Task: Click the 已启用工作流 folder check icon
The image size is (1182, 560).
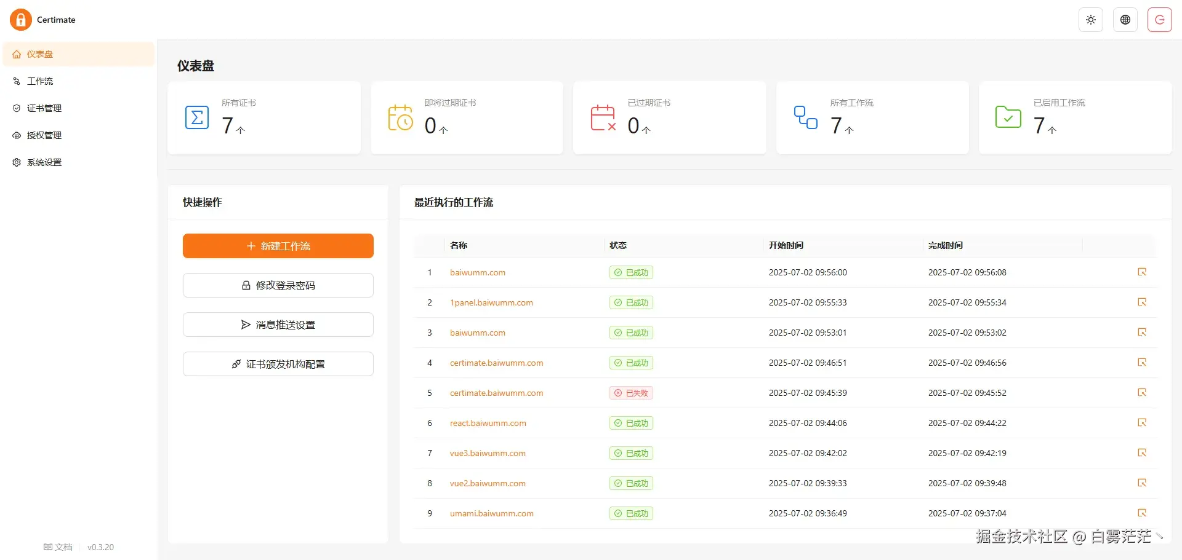Action: tap(1008, 117)
